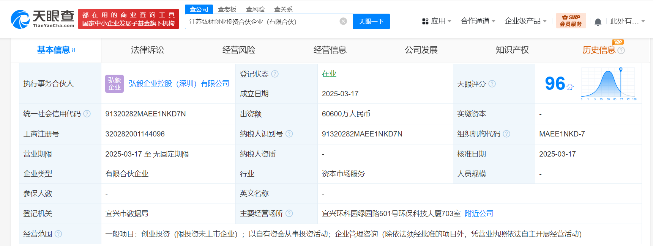Open the Tianyancha logo homepage

43,19
